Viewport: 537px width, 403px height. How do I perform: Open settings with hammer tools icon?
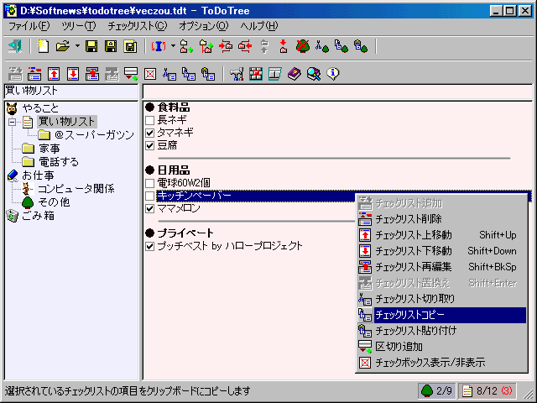click(x=237, y=74)
